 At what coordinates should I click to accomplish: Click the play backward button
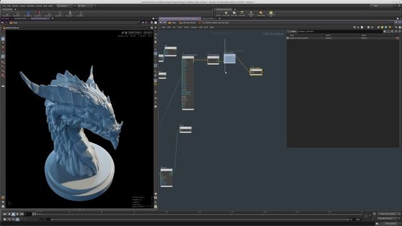(x=9, y=214)
